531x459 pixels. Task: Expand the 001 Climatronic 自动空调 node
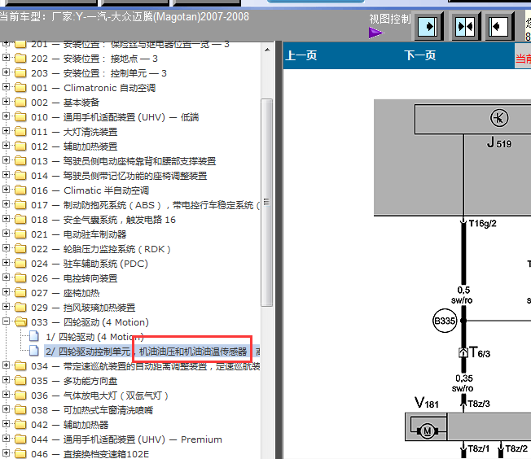pos(6,86)
